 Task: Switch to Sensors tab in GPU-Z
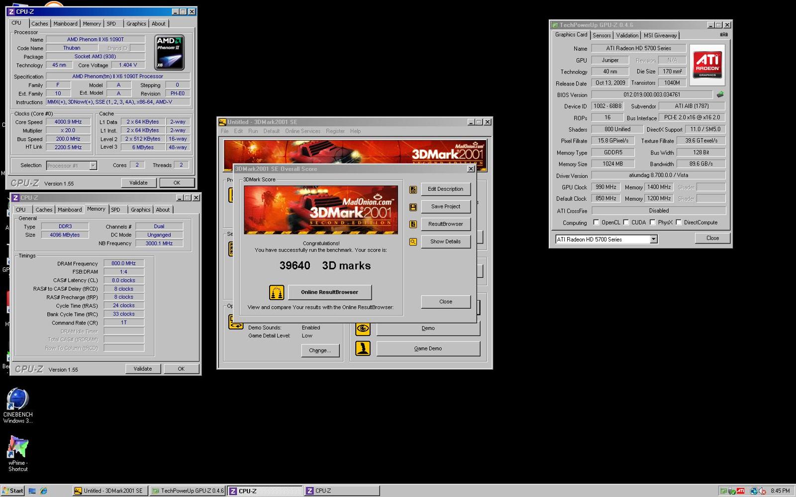(x=601, y=35)
